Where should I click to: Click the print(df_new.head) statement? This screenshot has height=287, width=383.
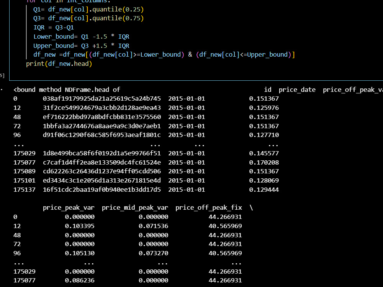pos(59,64)
